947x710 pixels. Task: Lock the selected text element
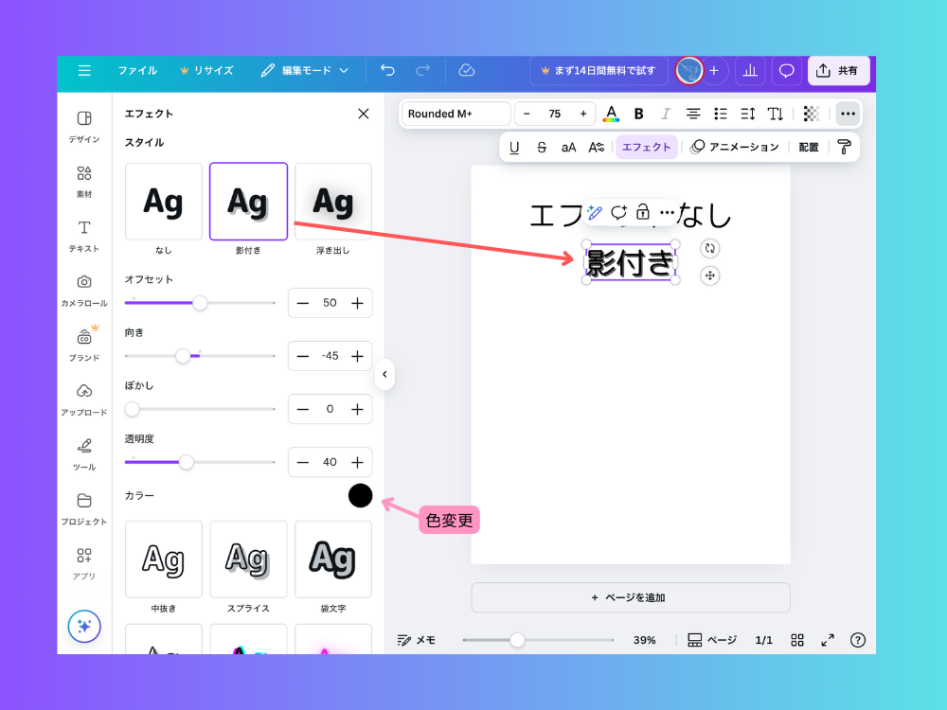[643, 212]
